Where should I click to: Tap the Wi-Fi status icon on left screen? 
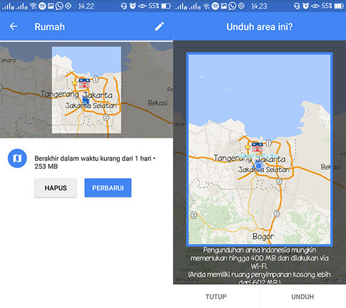point(33,6)
